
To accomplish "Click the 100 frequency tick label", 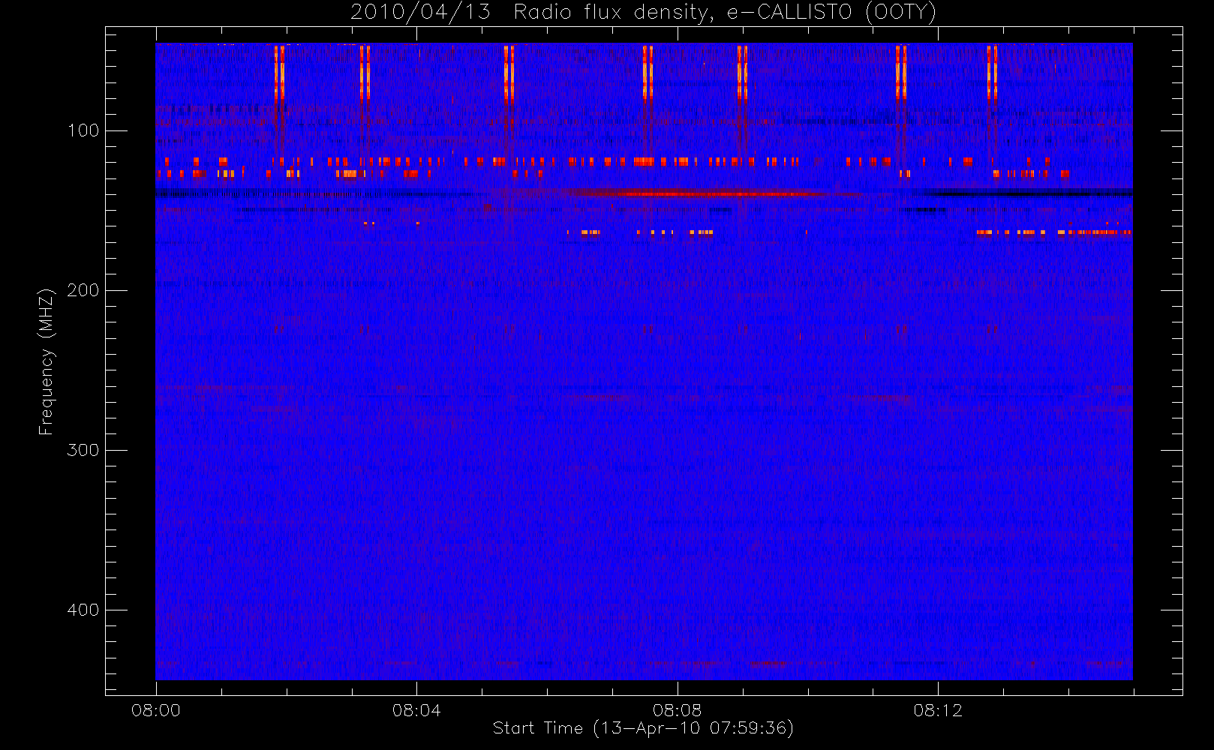I will [83, 130].
